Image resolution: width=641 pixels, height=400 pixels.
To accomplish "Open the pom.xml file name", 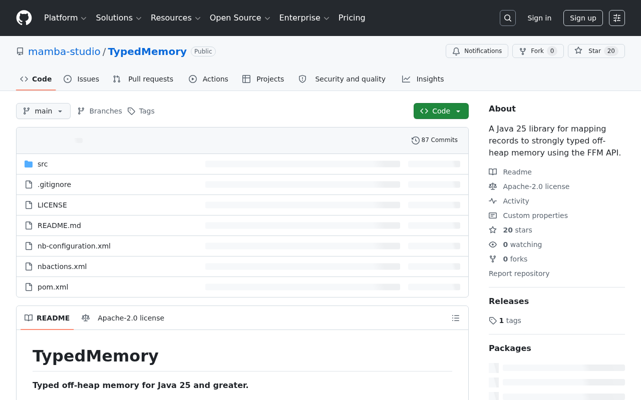I will coord(53,287).
